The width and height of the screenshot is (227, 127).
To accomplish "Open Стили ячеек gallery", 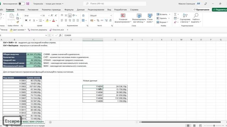I will pyautogui.click(x=150, y=18).
